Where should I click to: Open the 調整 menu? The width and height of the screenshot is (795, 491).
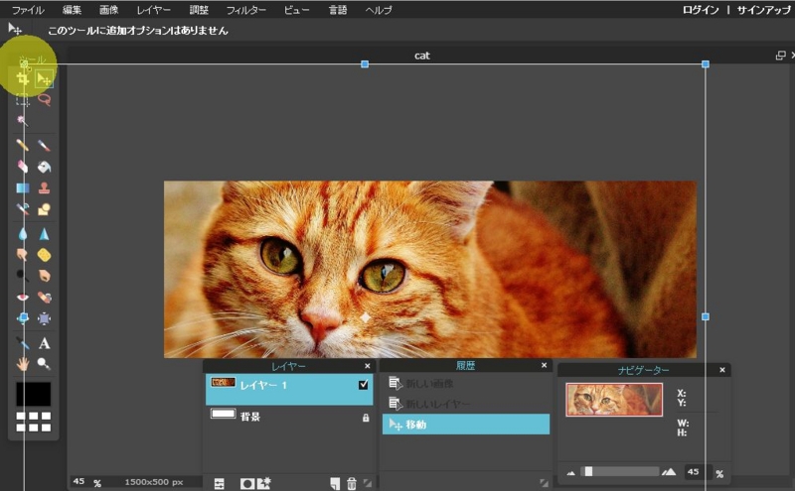pos(198,10)
